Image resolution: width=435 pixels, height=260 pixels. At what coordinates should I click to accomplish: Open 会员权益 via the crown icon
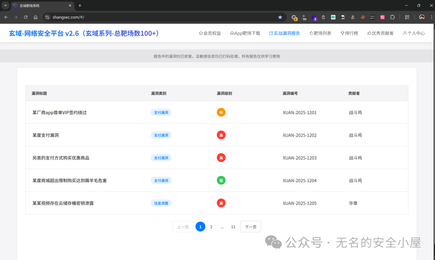click(x=201, y=33)
